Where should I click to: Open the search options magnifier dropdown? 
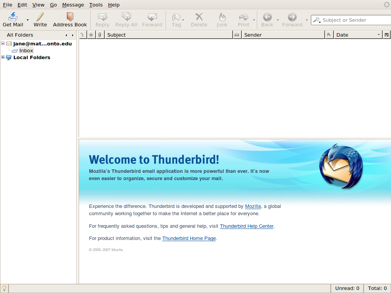[317, 20]
